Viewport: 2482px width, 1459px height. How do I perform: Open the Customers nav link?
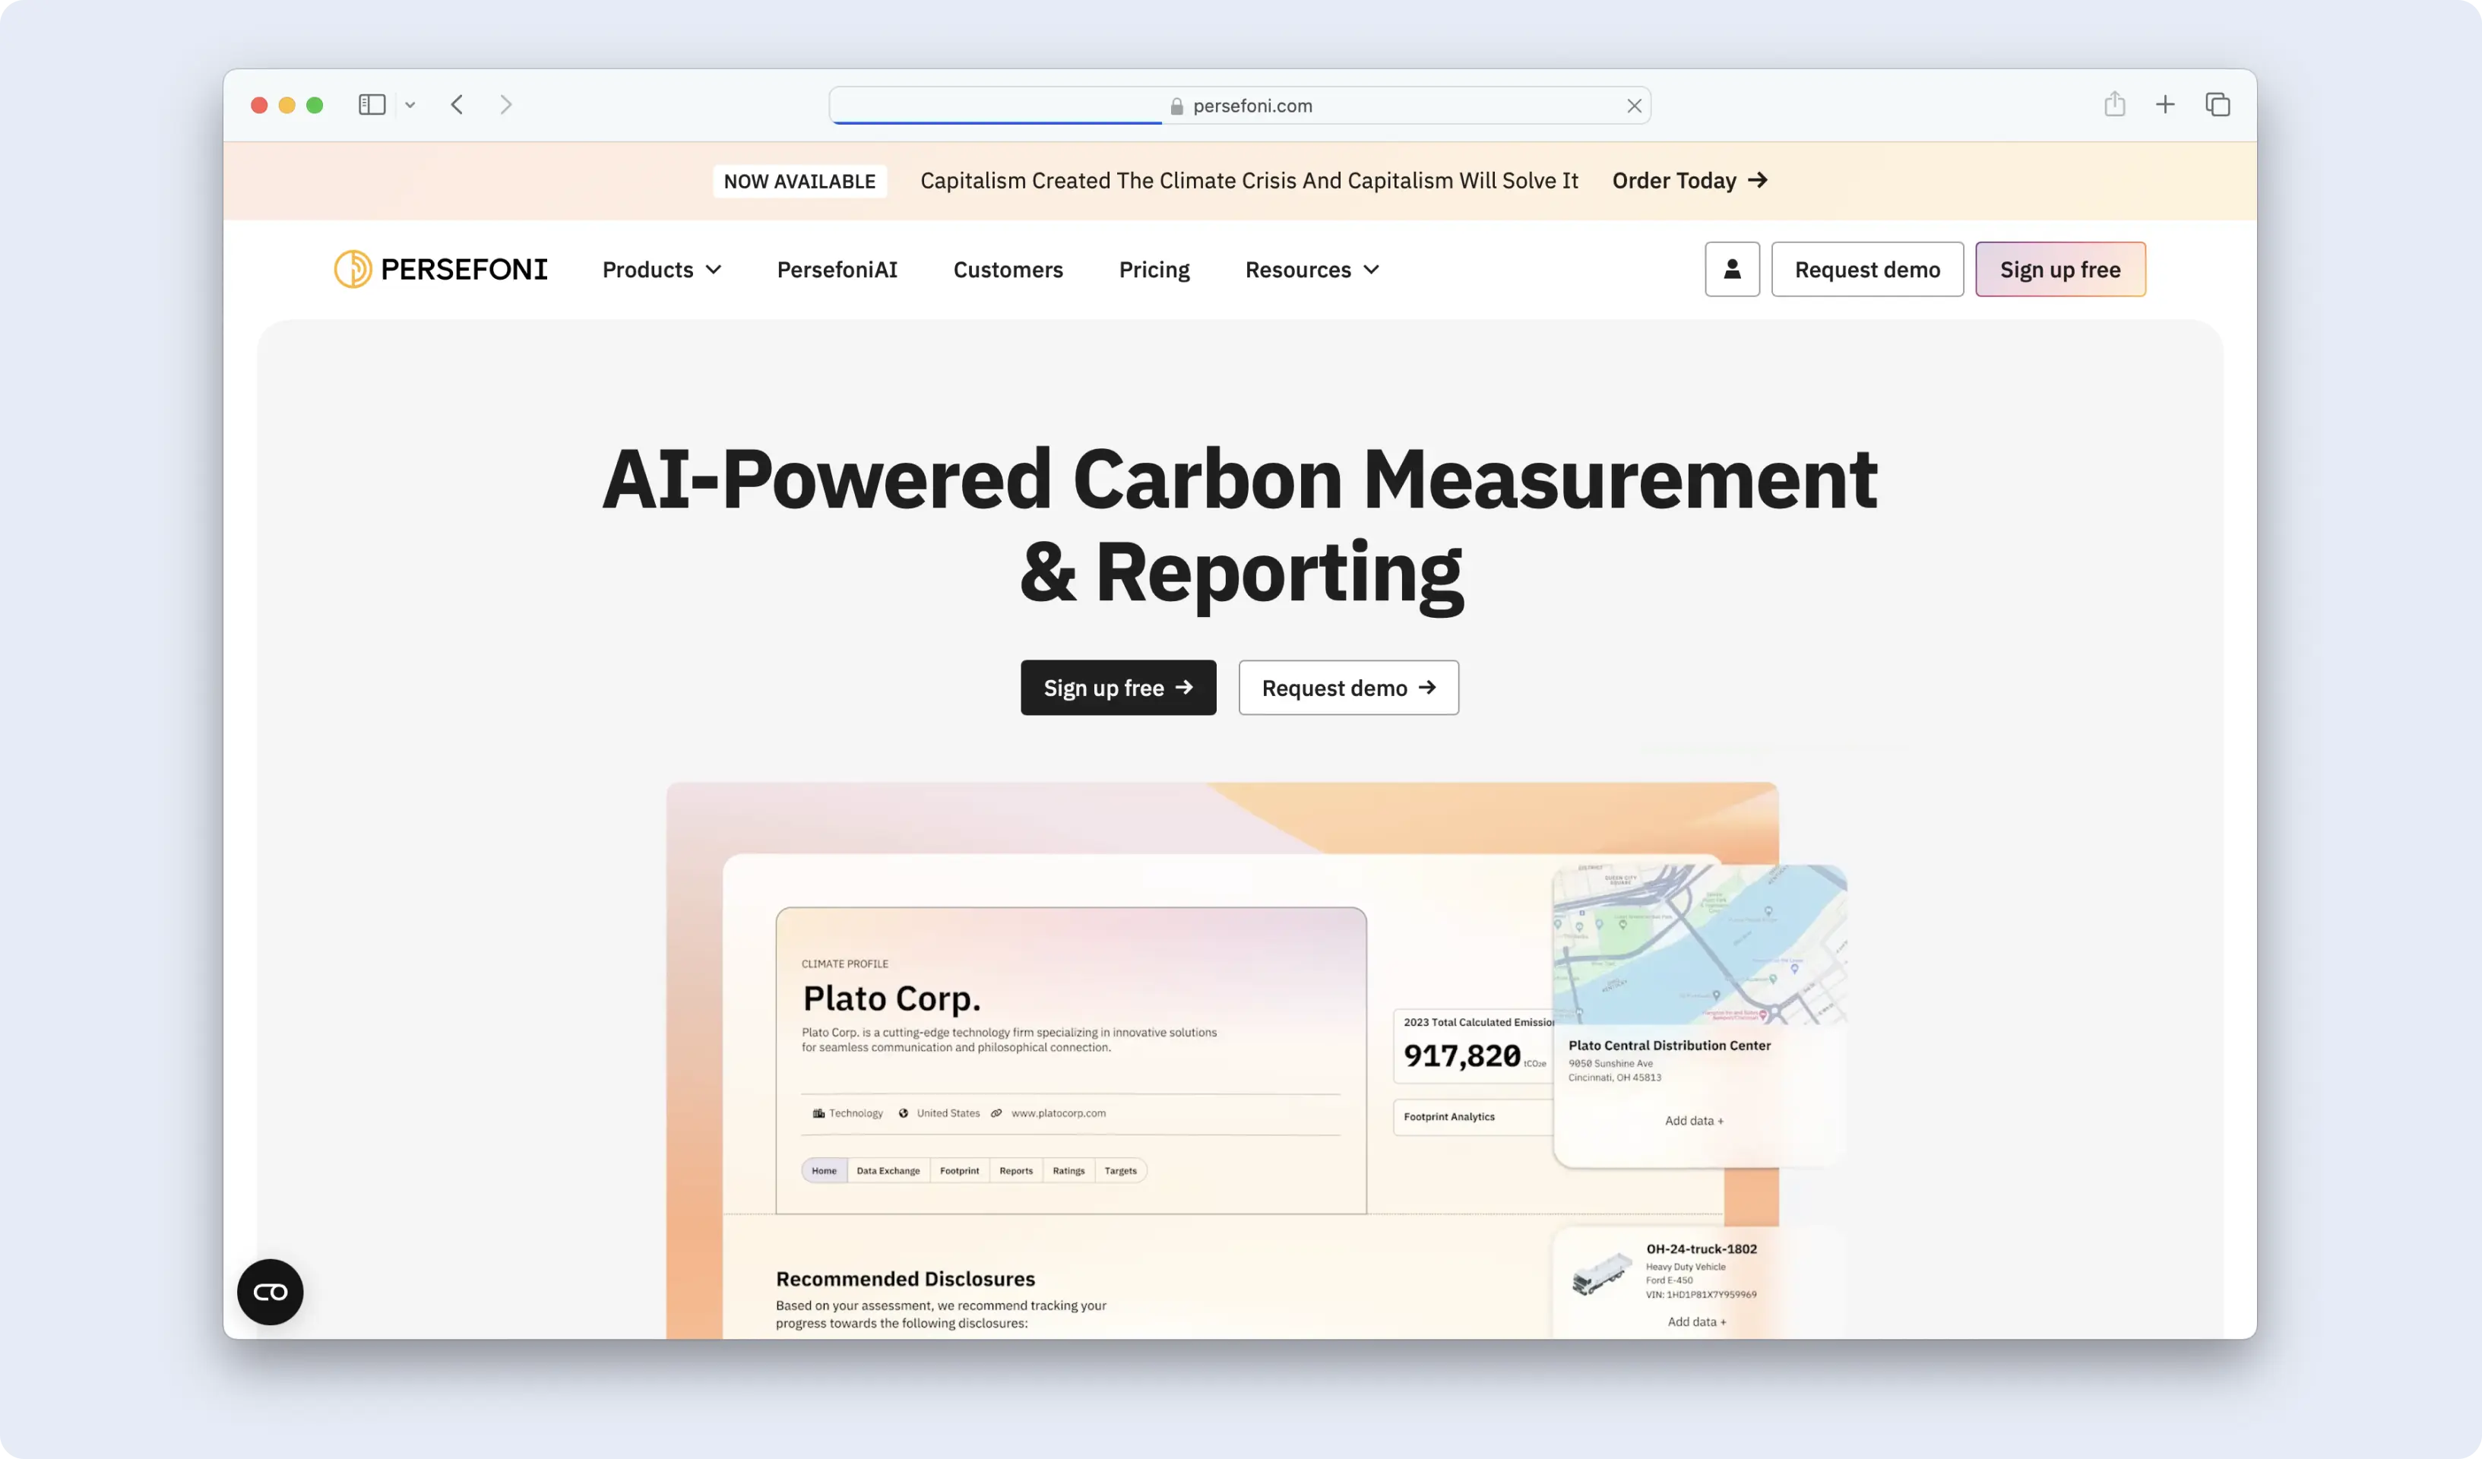point(1008,270)
